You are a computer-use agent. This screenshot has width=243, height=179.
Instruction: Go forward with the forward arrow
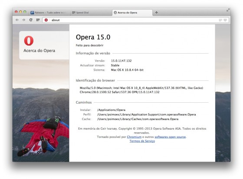(x=23, y=20)
